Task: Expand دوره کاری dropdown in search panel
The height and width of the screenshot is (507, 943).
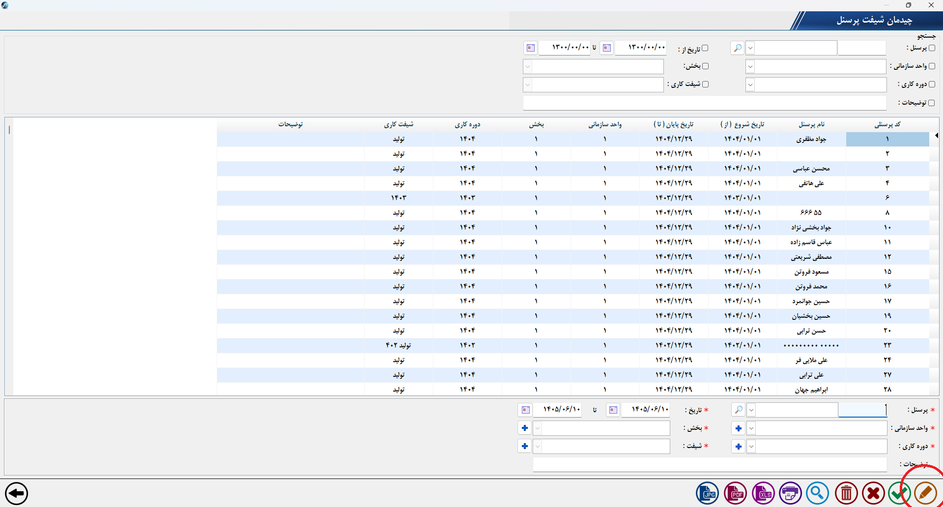Action: click(x=750, y=84)
